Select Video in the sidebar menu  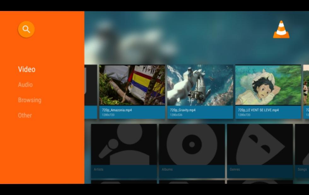pos(26,70)
